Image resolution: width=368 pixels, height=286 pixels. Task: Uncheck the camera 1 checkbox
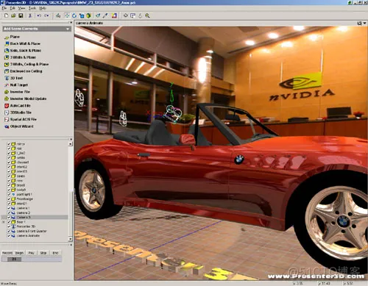tap(9, 208)
